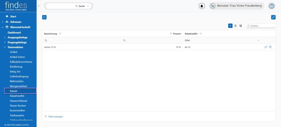
Task: Open the Bezeichnung column filter icon
Action: click(x=60, y=34)
